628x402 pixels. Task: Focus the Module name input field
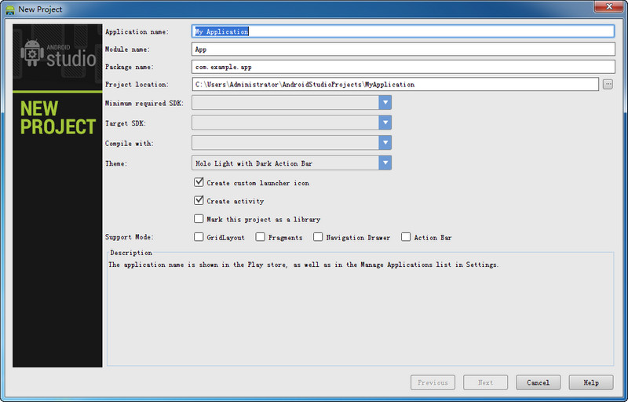pyautogui.click(x=403, y=49)
